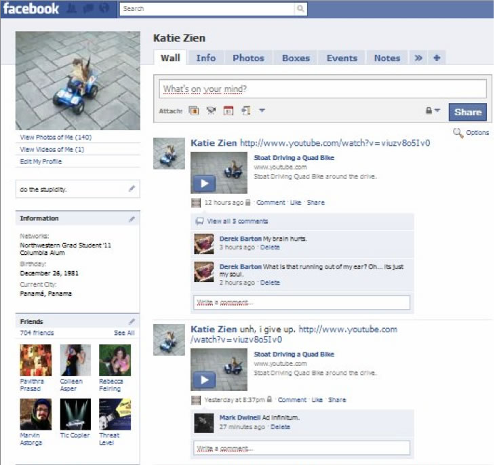
Task: Open the Events tab
Action: [x=342, y=58]
